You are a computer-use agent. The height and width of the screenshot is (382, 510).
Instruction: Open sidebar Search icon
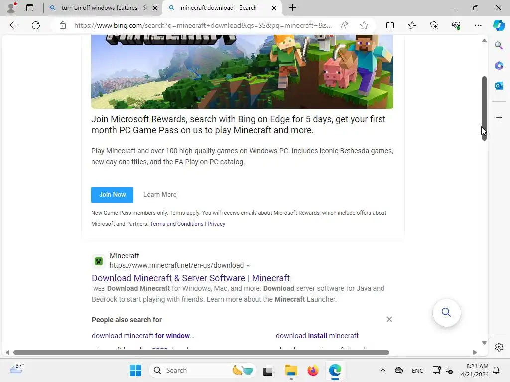499,45
